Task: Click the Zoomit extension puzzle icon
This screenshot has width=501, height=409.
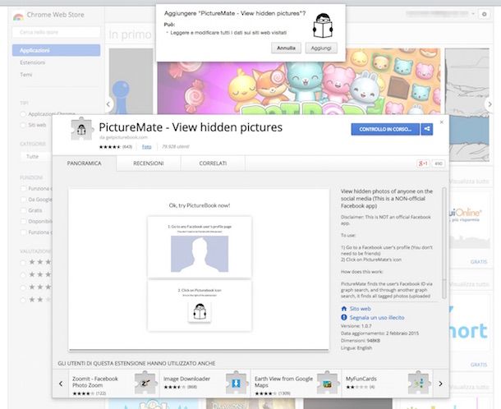Action: pos(145,383)
